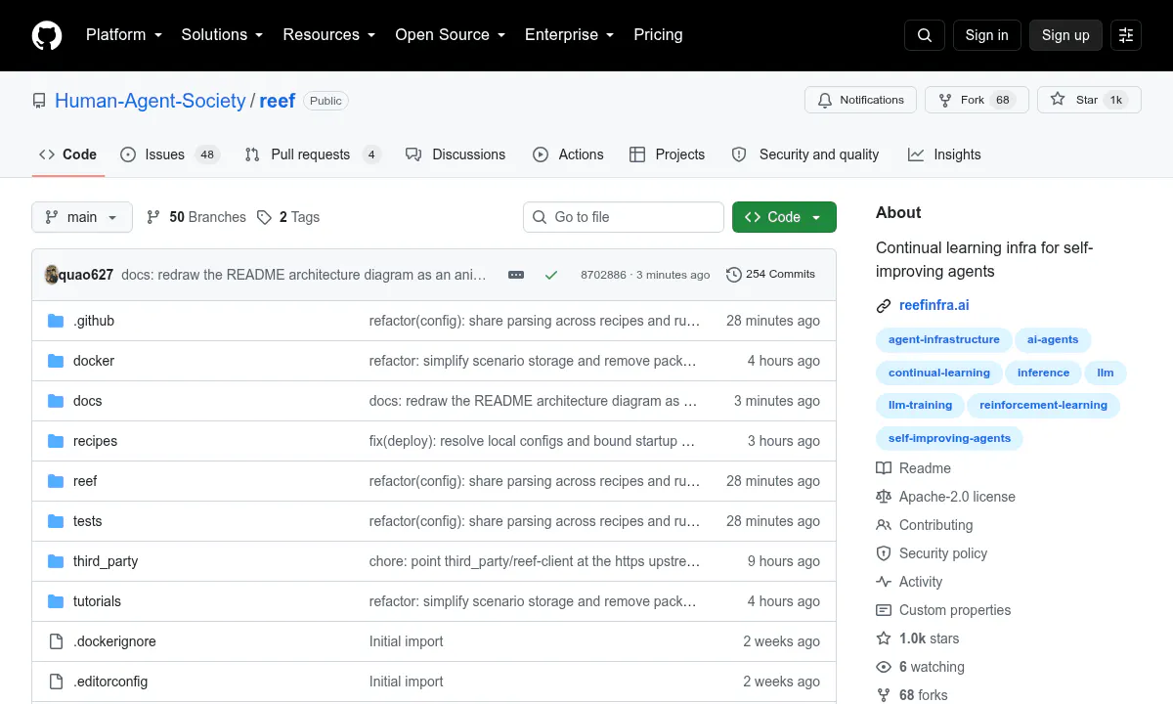The height and width of the screenshot is (704, 1173).
Task: Click the docker folder icon
Action: click(x=56, y=361)
